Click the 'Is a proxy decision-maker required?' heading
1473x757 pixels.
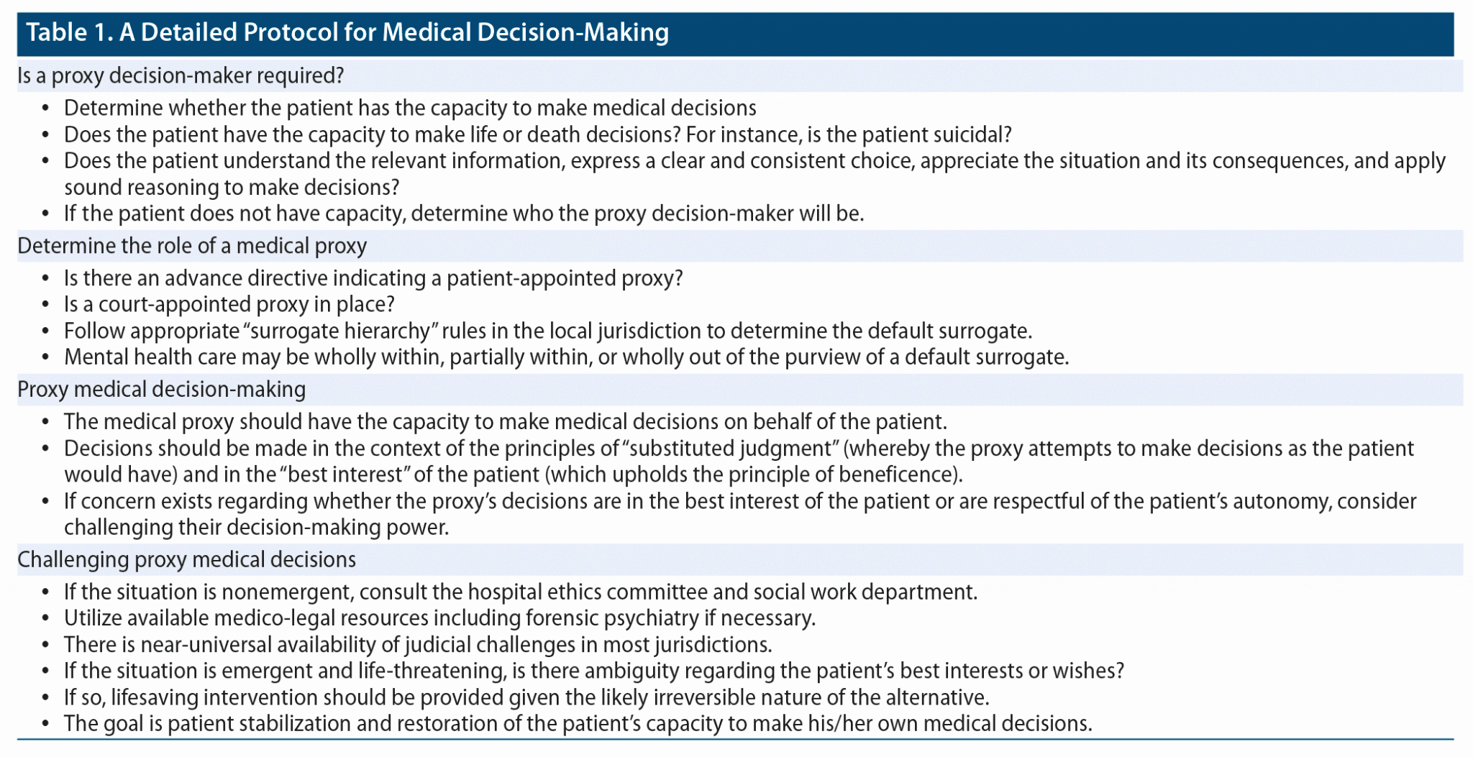tap(181, 75)
